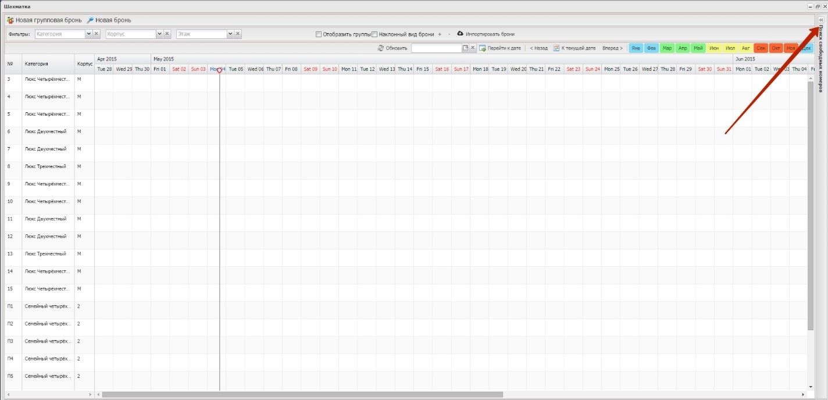Click the < Назад button

[538, 48]
